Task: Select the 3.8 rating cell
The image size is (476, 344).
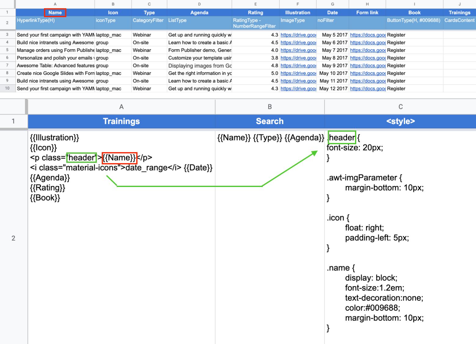Action: 256,58
